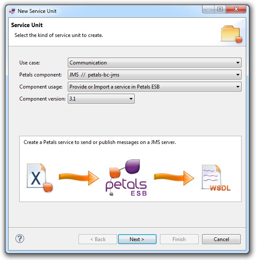Expand the Component version 3.1 combo box

[101, 99]
